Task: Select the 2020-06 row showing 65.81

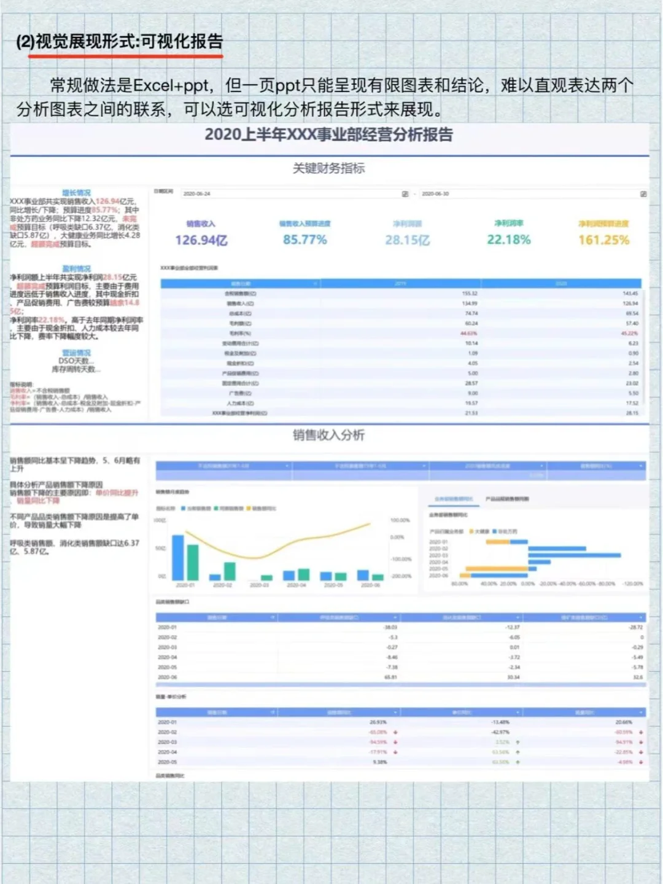Action: click(x=401, y=677)
